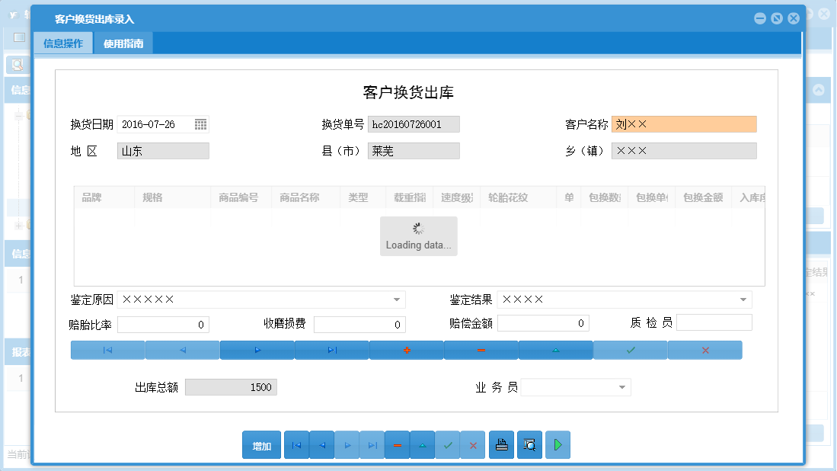Click the 增加 button
Image resolution: width=837 pixels, height=471 pixels.
261,444
